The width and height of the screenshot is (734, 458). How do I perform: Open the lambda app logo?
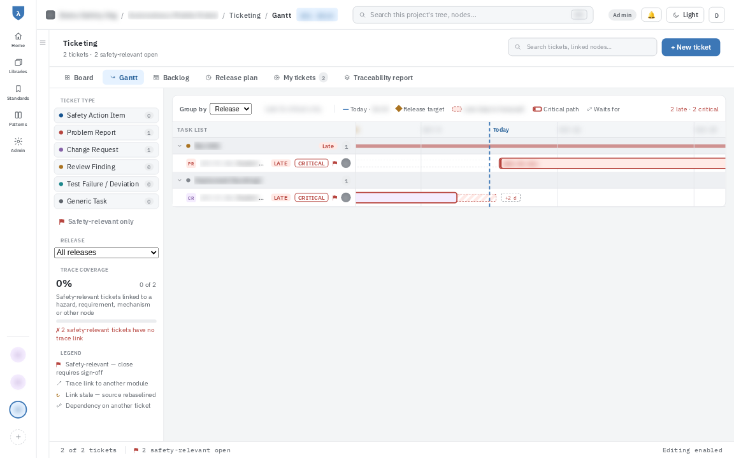coord(18,13)
